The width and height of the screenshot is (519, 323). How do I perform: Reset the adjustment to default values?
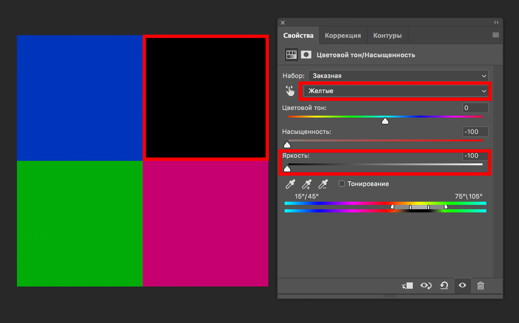[x=444, y=286]
